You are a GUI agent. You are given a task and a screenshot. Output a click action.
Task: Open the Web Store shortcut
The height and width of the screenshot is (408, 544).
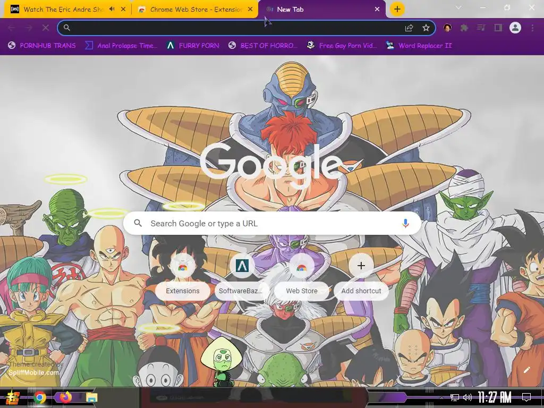[302, 276]
